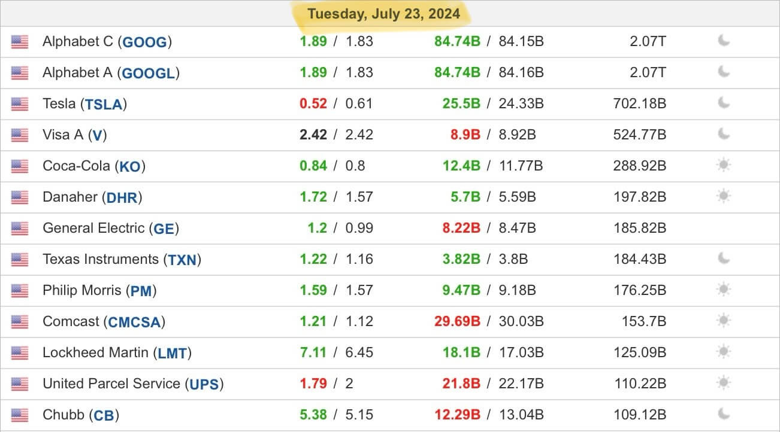
Task: Open the GOOG ticker link
Action: tap(145, 42)
